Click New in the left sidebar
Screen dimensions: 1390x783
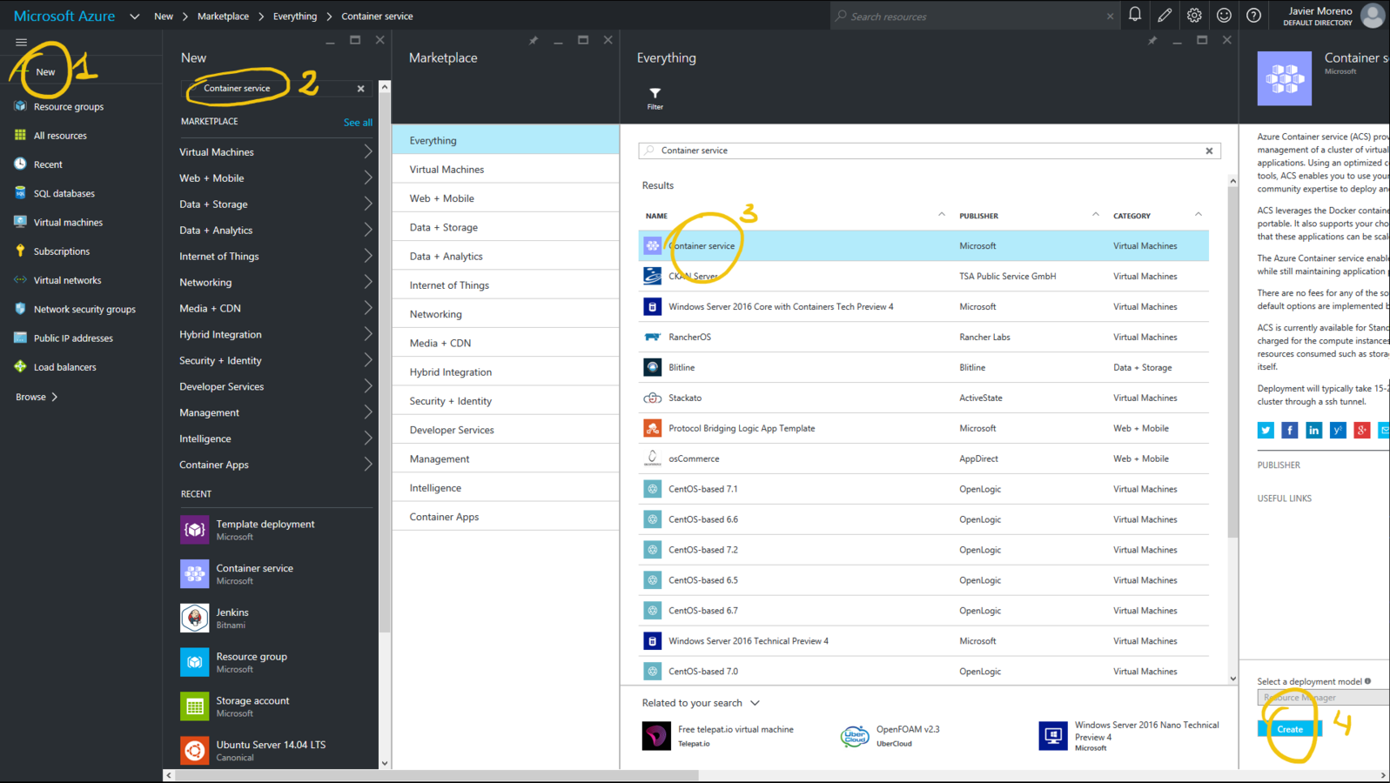click(x=45, y=72)
